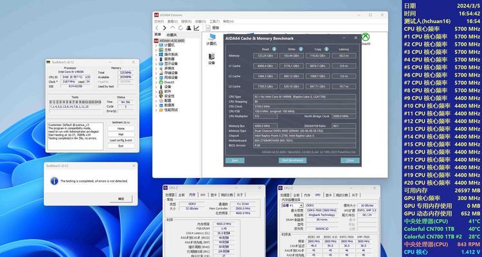This screenshot has height=257, width=482.
Task: Go back using AIDA64 toolbar back arrow
Action: tap(157, 28)
